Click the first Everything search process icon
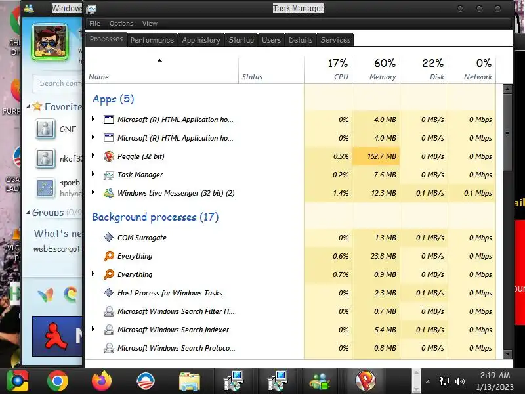 click(109, 256)
